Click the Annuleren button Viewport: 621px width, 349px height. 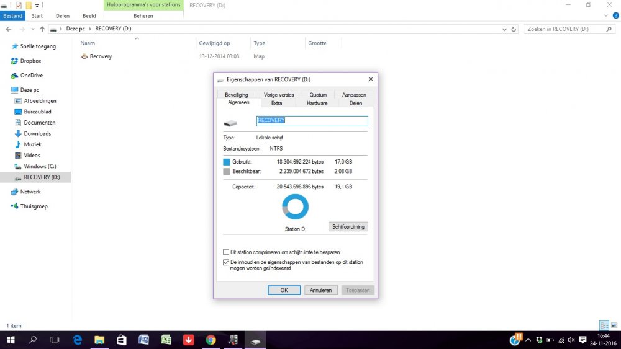click(x=321, y=290)
